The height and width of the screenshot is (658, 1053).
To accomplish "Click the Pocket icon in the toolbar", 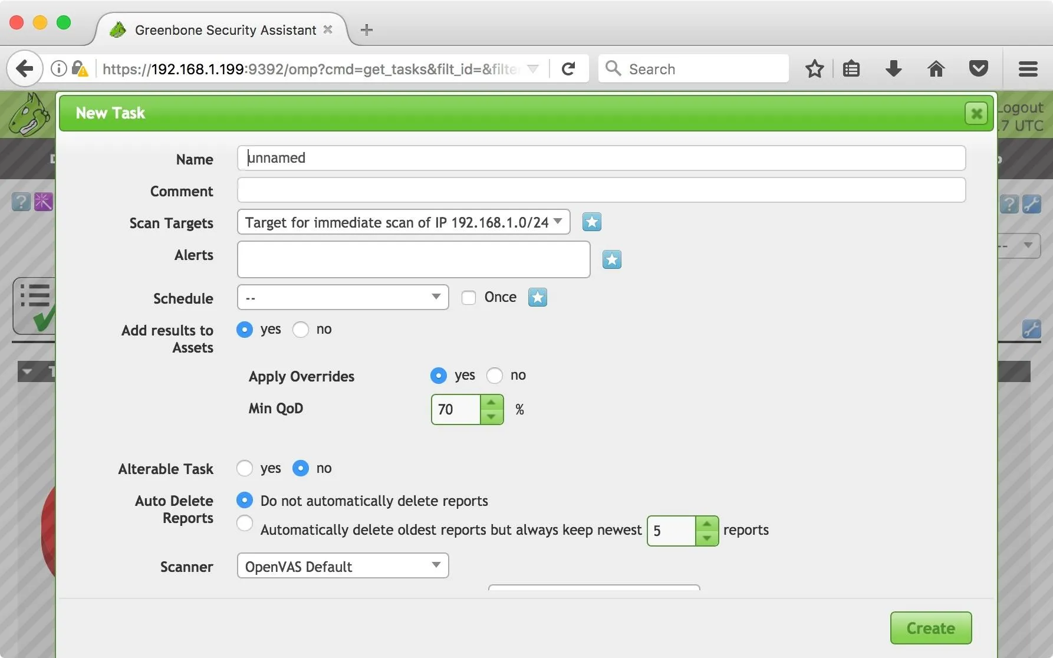I will pyautogui.click(x=979, y=69).
